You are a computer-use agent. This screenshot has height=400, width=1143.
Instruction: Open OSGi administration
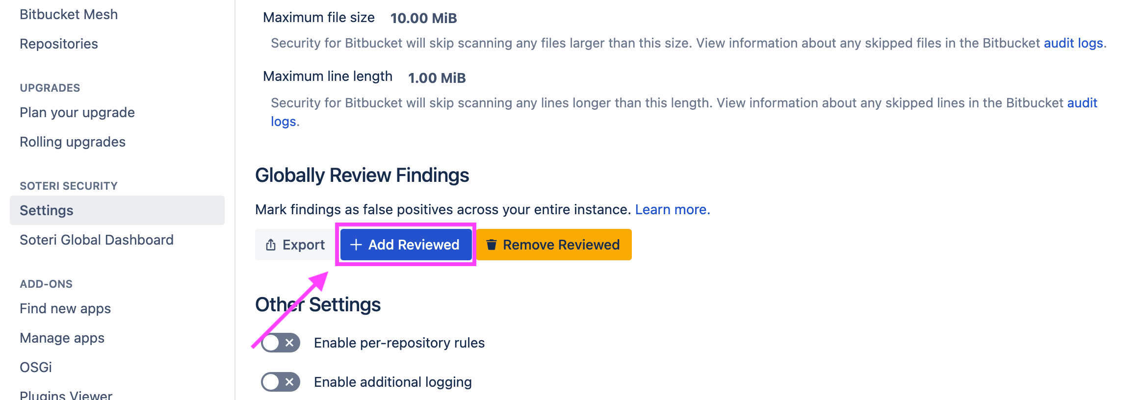coord(35,367)
